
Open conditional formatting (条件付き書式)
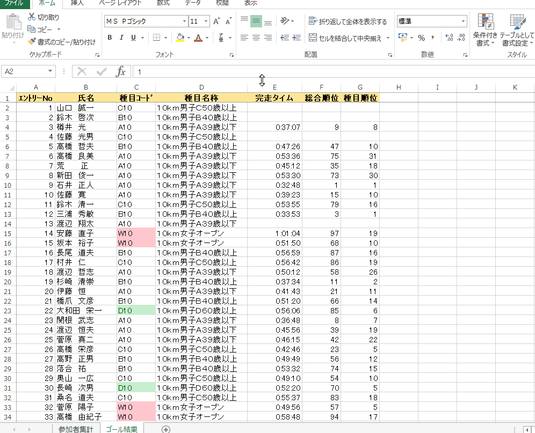coord(486,30)
